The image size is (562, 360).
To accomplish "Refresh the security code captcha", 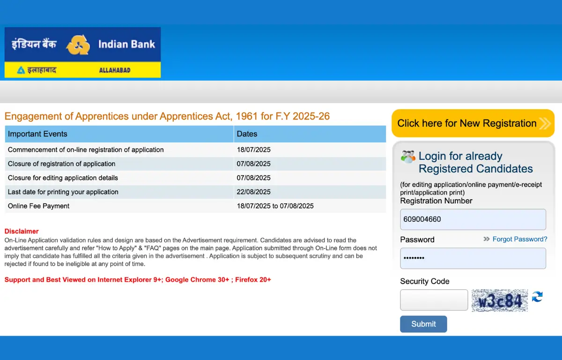I will click(537, 297).
